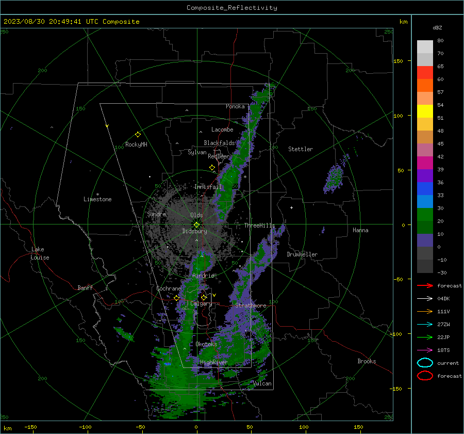
Task: Click the Drumheller city label
Action: 302,254
